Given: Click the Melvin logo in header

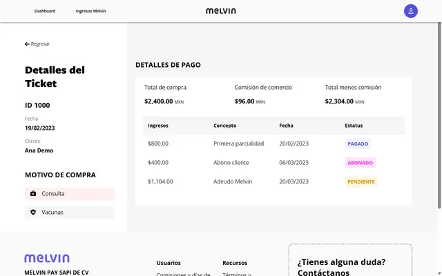Looking at the screenshot, I should pos(221,11).
